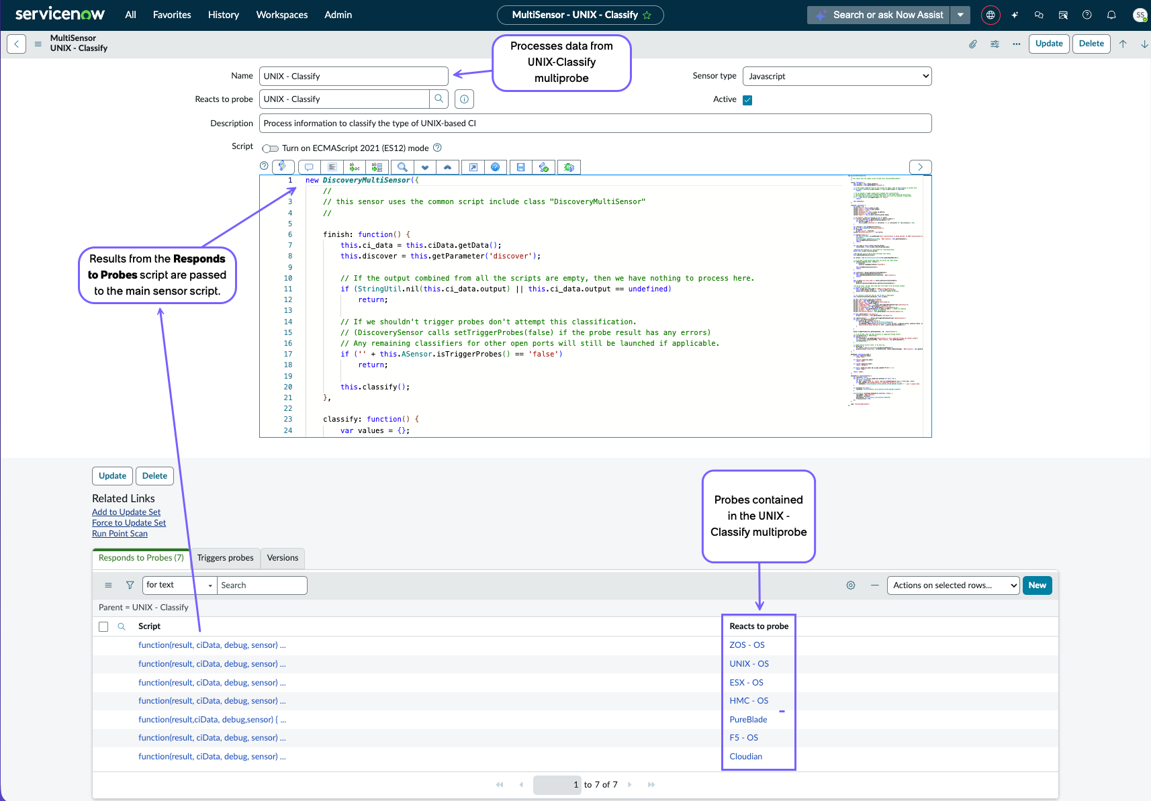Open the list personalize gear icon
Viewport: 1151px width, 801px height.
click(x=851, y=585)
